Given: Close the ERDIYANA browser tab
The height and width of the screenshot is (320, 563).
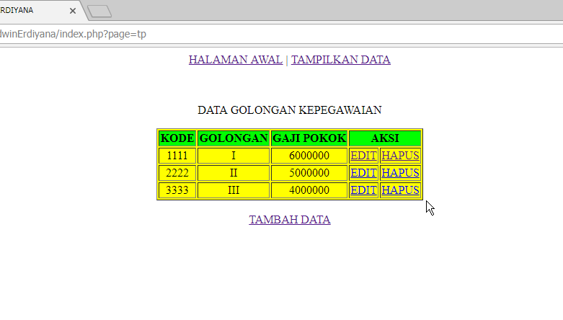Looking at the screenshot, I should 73,11.
